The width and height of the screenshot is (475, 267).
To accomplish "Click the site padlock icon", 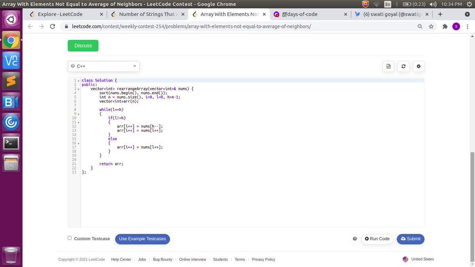I will (x=66, y=27).
